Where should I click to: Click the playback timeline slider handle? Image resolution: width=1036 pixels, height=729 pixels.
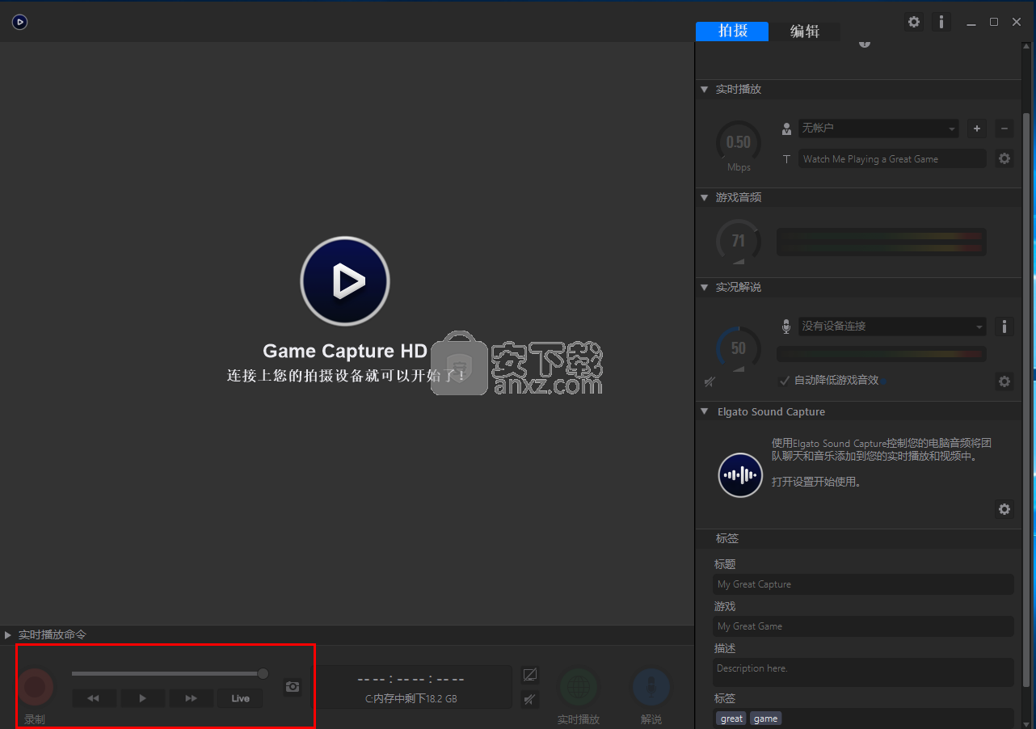click(263, 673)
